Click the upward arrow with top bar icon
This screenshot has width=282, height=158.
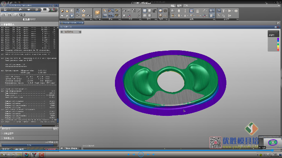point(224,11)
